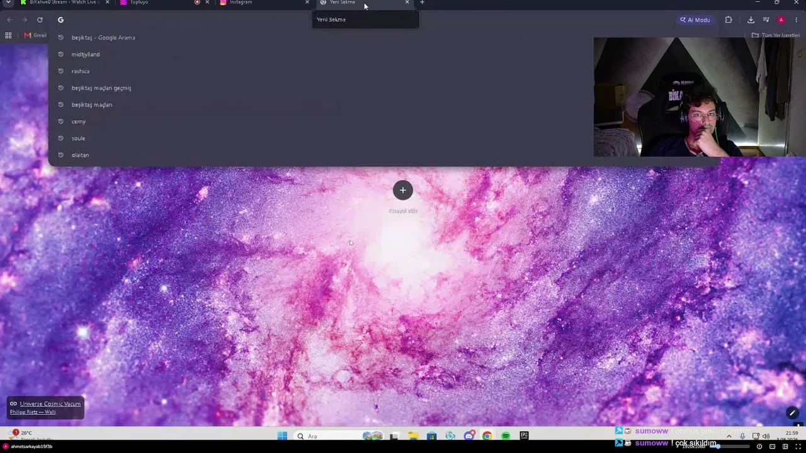Image resolution: width=806 pixels, height=453 pixels.
Task: Click the webcam video overlay
Action: click(x=700, y=97)
